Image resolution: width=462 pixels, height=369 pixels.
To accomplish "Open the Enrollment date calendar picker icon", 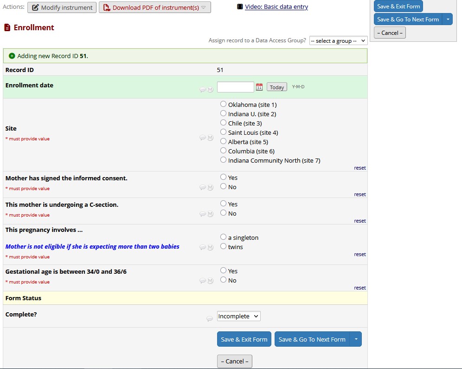I will pyautogui.click(x=259, y=87).
